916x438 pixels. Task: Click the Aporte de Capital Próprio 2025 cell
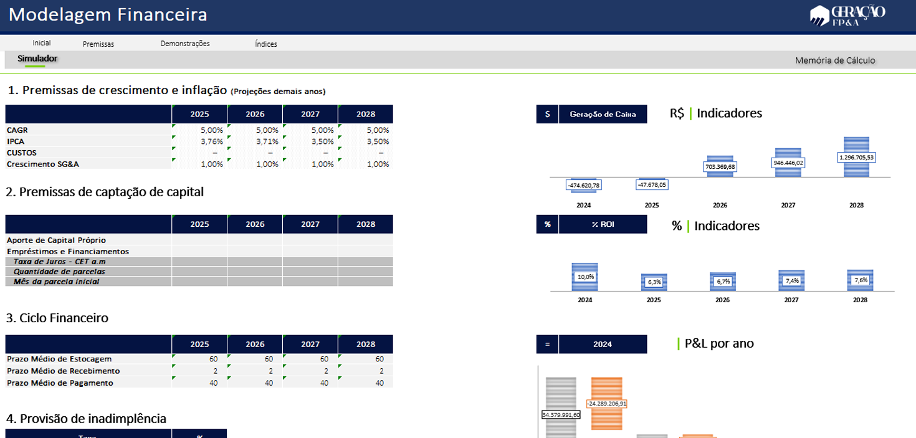(x=199, y=240)
